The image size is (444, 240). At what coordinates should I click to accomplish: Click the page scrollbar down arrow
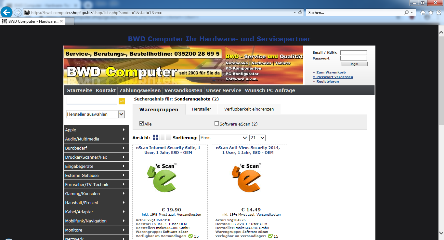click(441, 233)
